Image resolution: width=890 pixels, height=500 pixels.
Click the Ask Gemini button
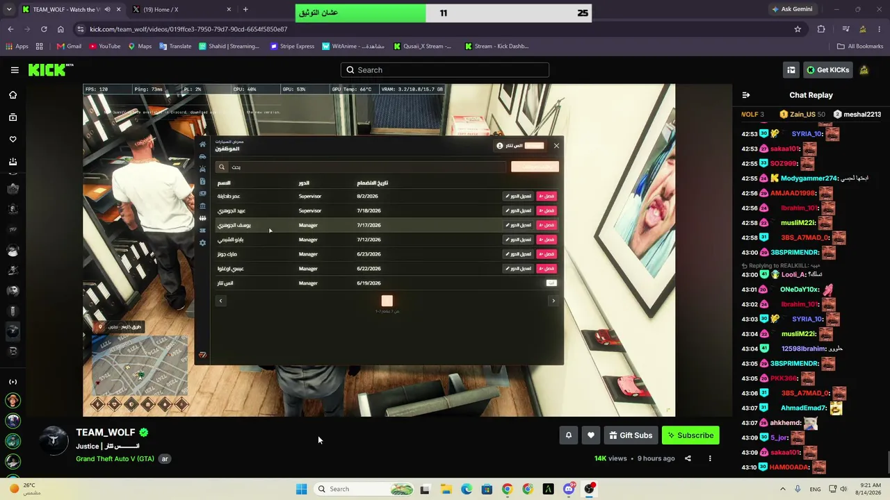(x=791, y=10)
